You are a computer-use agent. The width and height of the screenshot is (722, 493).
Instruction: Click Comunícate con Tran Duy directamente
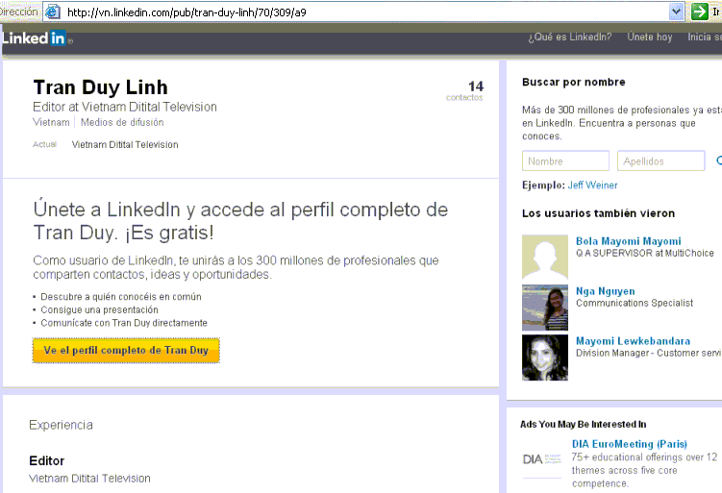click(124, 323)
